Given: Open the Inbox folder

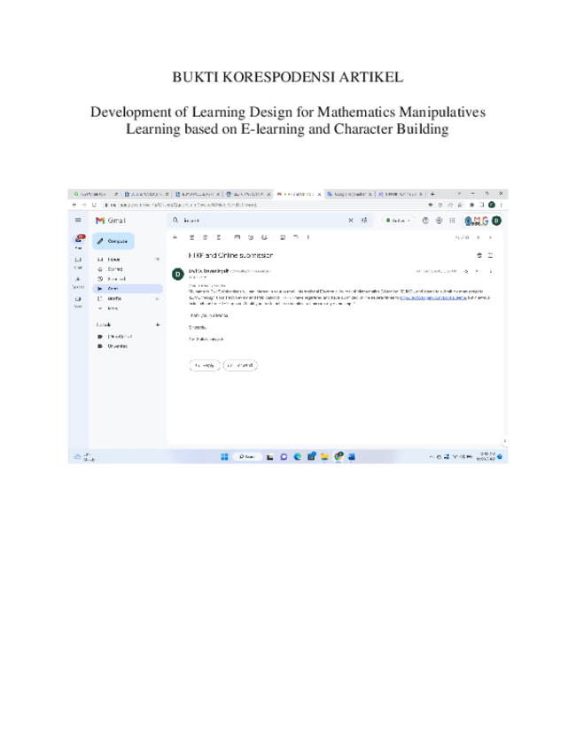Looking at the screenshot, I should 128,260.
